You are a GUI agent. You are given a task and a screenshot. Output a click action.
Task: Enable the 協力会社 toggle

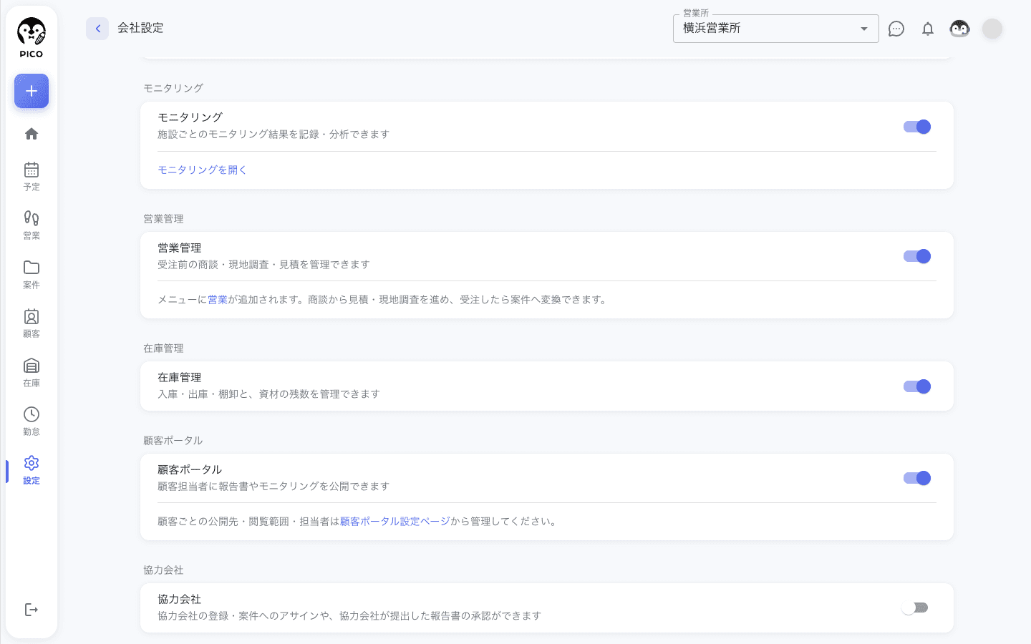coord(915,608)
